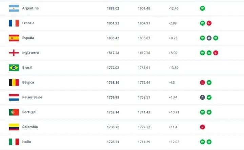Click the Países Bajos flag icon

click(x=14, y=97)
